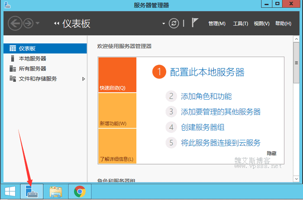Click 配置此本地服务器 link
303x200 pixels.
tap(207, 72)
